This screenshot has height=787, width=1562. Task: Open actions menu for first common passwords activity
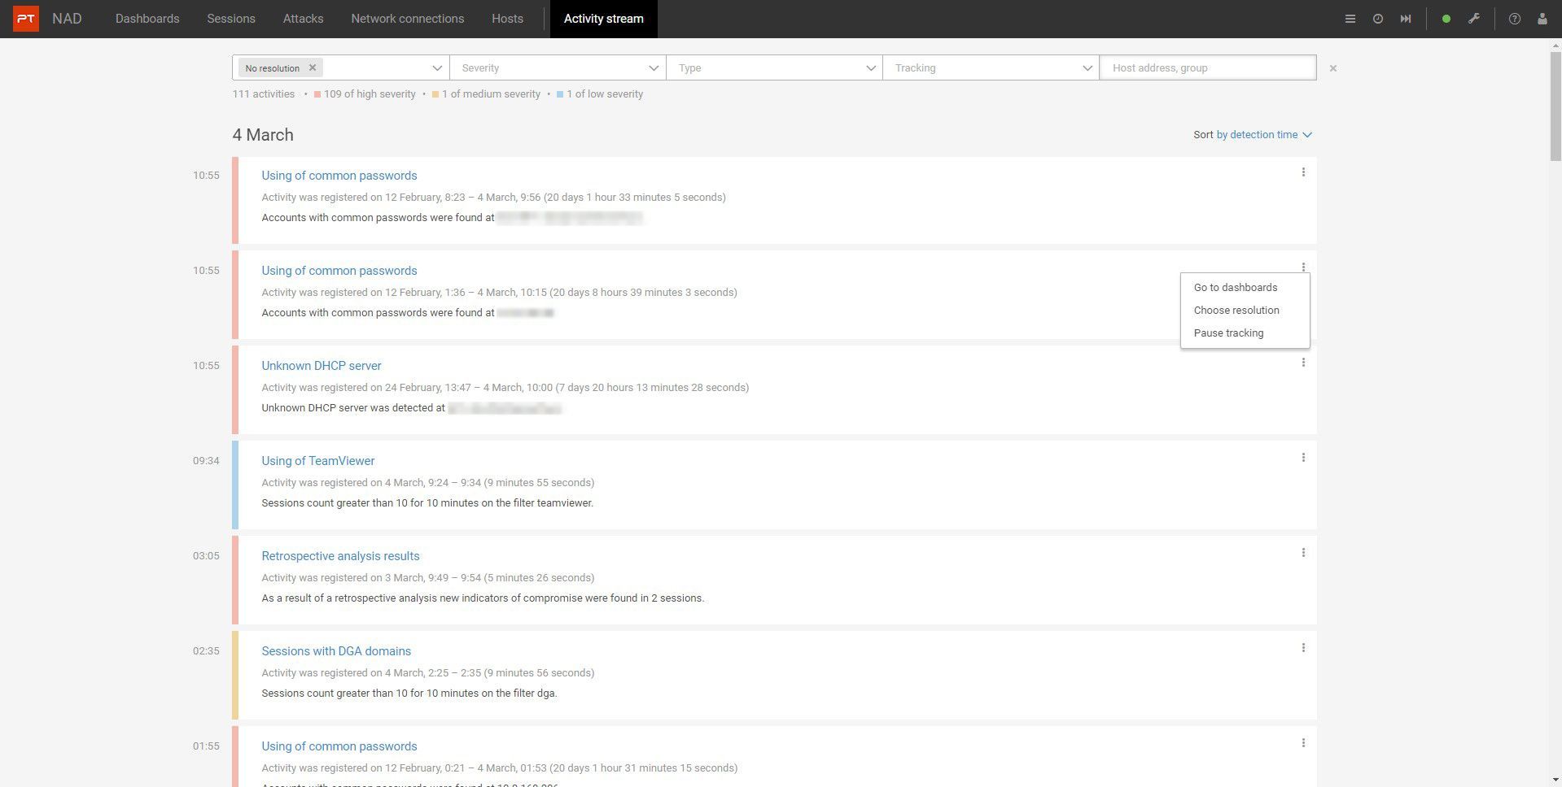1303,172
